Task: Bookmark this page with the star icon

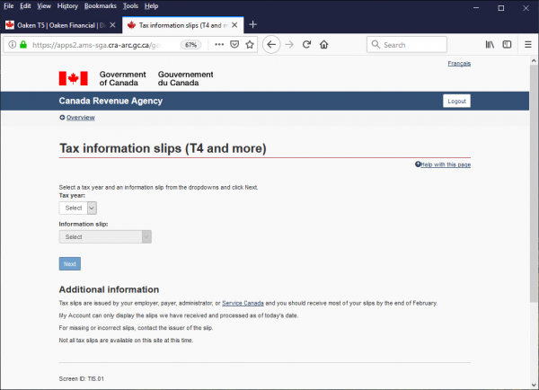Action: click(250, 44)
